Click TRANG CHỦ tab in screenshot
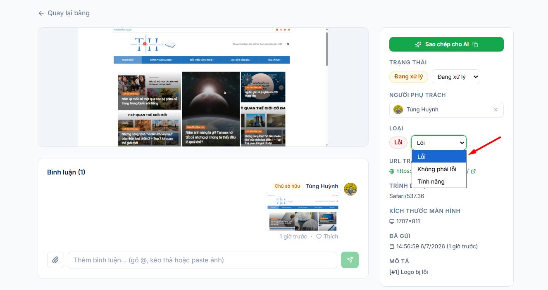This screenshot has width=548, height=290. 128,60
